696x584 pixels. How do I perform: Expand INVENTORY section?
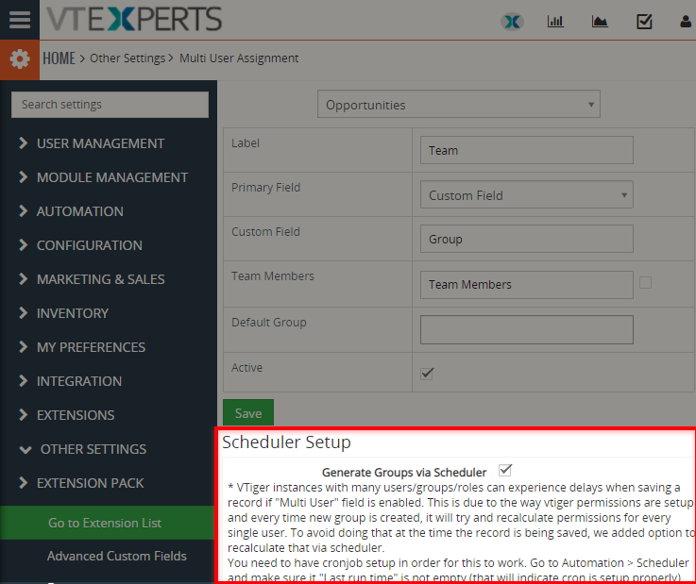pyautogui.click(x=63, y=313)
